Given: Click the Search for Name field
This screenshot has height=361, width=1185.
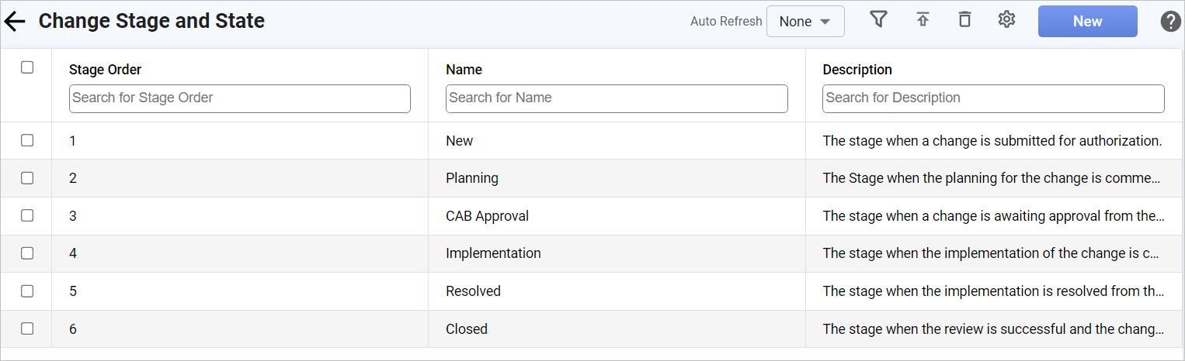Looking at the screenshot, I should 617,98.
